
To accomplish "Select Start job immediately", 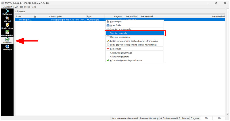I will [x=135, y=37].
